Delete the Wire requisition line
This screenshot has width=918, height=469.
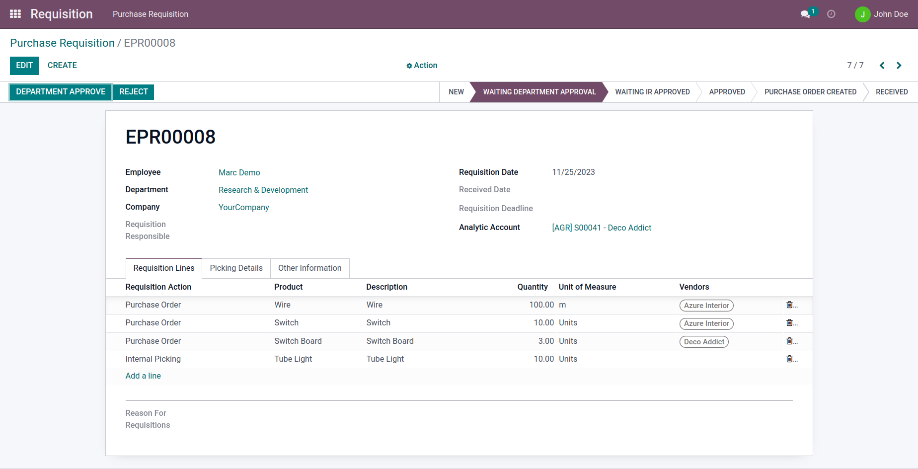pos(789,305)
